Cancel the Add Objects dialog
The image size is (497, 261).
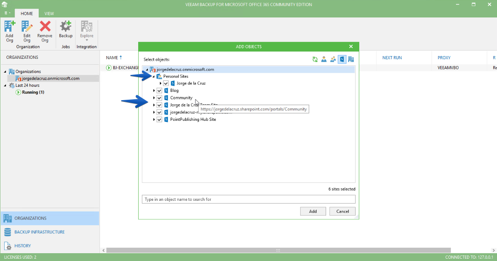pos(342,211)
